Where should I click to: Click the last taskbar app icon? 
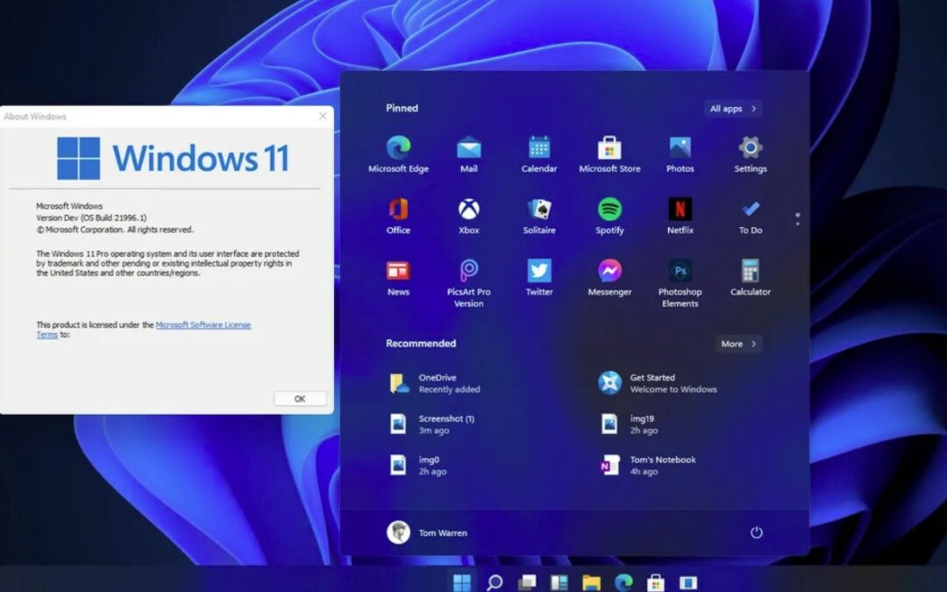[688, 582]
